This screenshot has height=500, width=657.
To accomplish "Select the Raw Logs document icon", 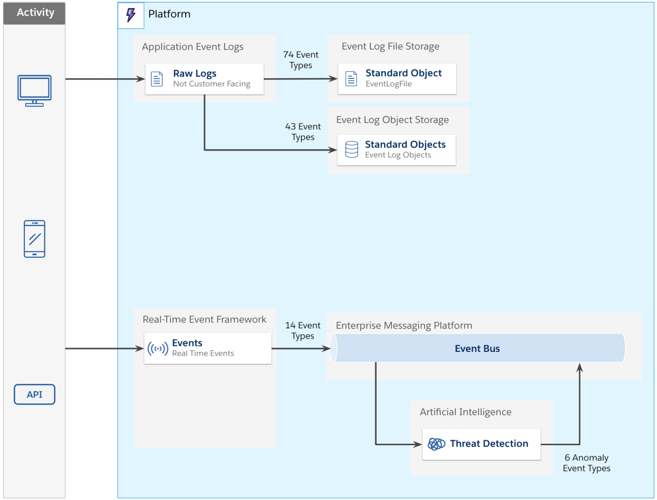I will coord(157,78).
